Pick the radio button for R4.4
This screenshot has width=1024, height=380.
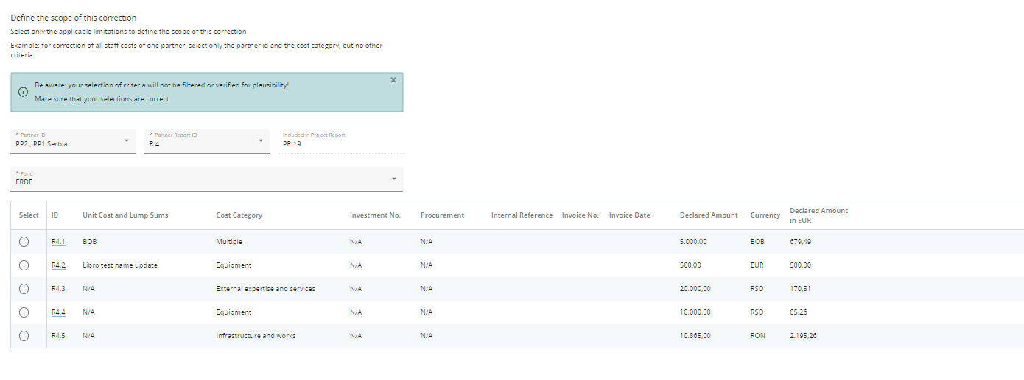pos(24,312)
